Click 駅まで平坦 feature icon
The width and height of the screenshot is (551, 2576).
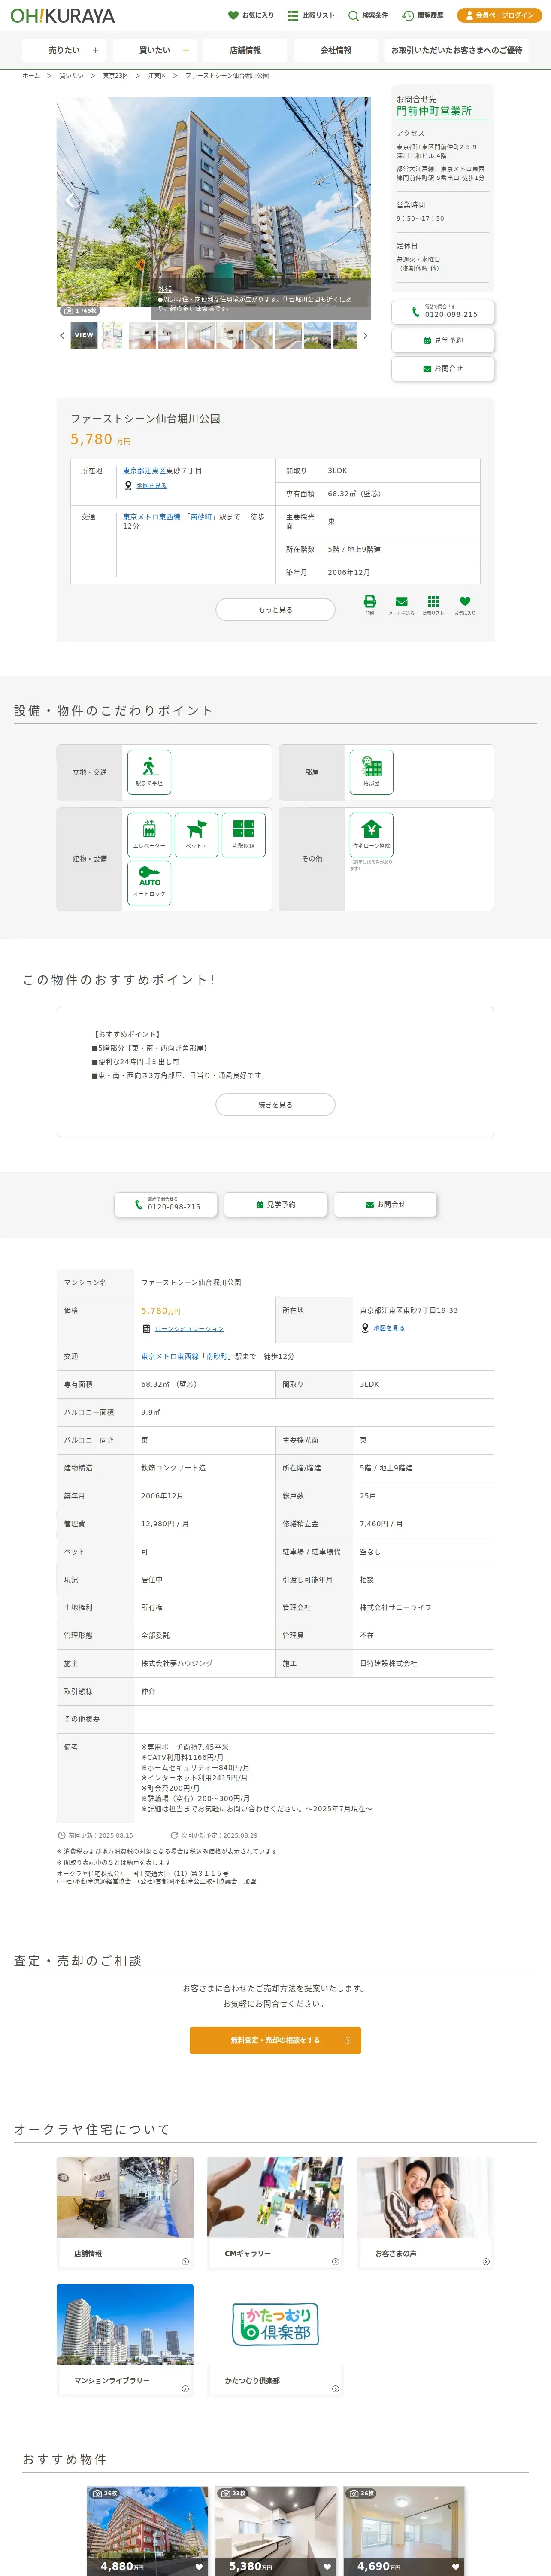click(x=149, y=772)
